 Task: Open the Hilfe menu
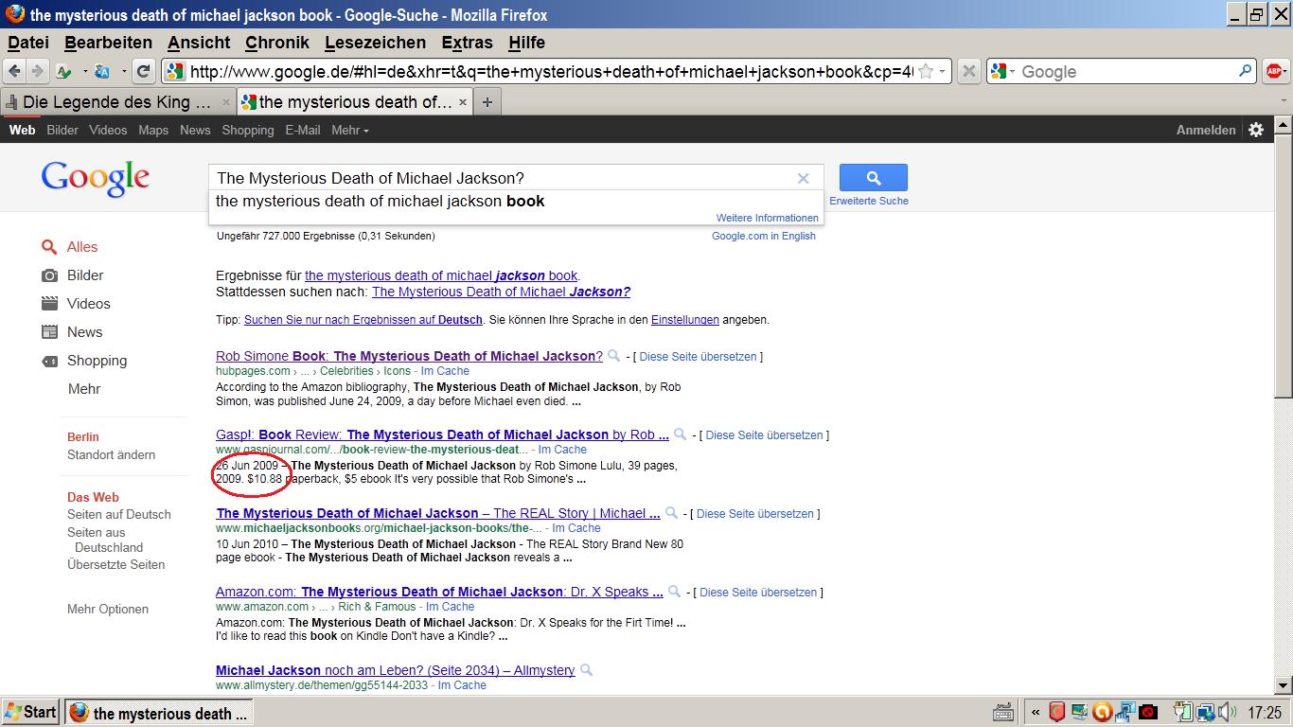point(526,43)
